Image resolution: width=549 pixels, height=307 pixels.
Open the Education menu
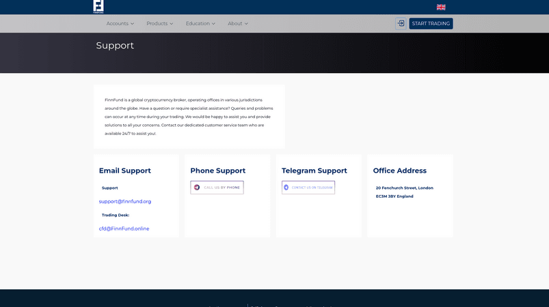pos(200,23)
